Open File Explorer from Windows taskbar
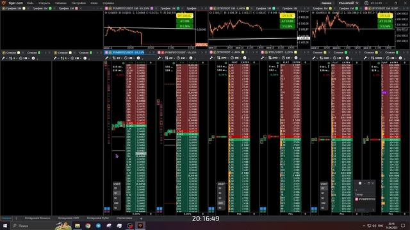 coord(78,226)
